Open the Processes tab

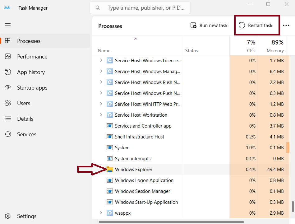coord(29,41)
